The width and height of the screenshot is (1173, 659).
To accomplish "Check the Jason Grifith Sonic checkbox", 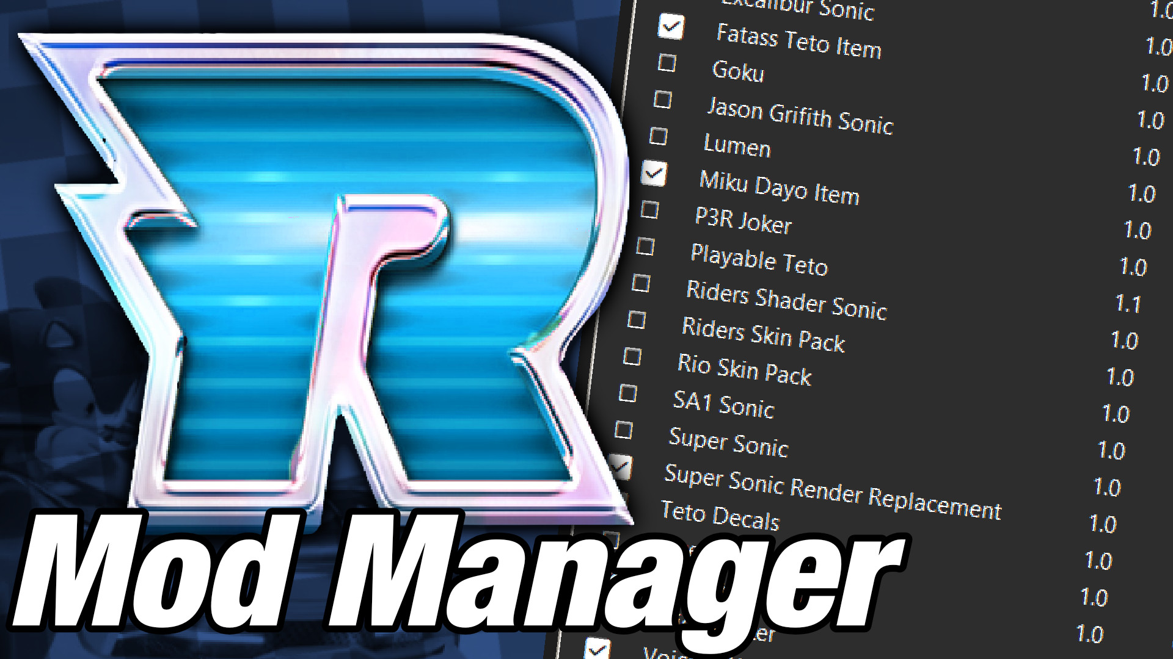I will point(662,99).
